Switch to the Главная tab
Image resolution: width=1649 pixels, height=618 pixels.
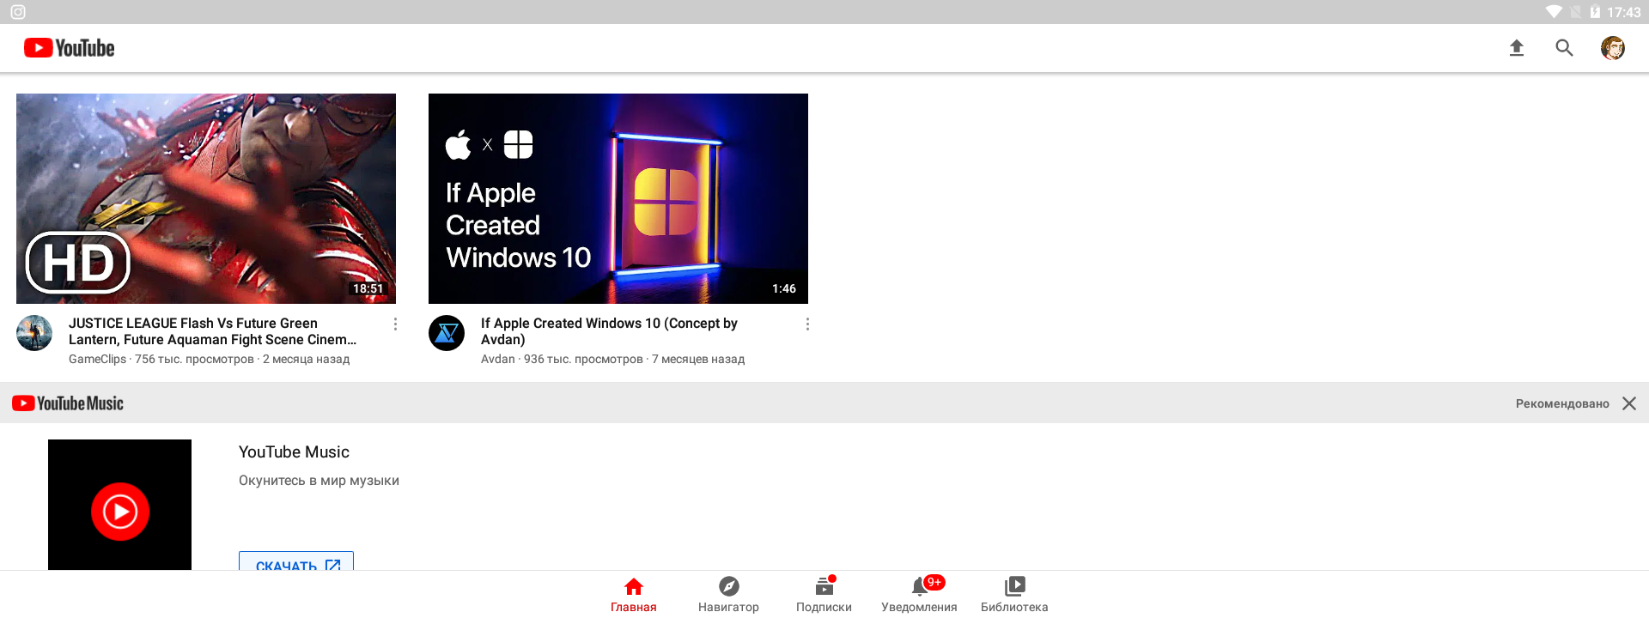point(633,595)
